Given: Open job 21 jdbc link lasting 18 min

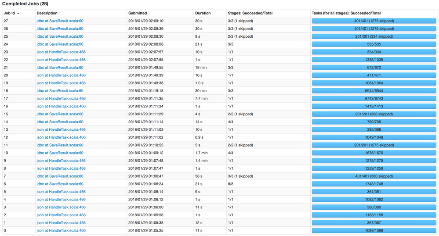Looking at the screenshot, I should coord(60,68).
